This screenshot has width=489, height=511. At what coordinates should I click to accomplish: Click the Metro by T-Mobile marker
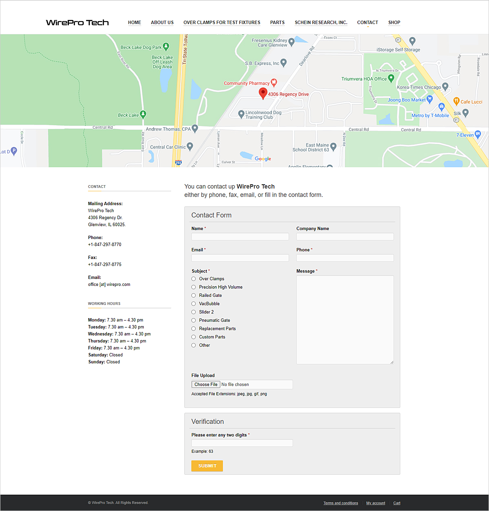pyautogui.click(x=441, y=107)
